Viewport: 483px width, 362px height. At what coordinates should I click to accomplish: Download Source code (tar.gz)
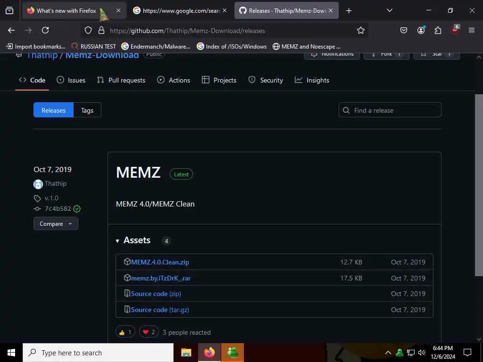(160, 310)
